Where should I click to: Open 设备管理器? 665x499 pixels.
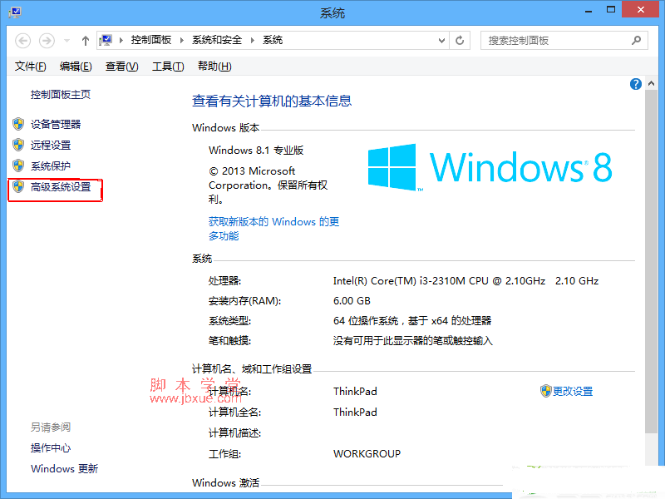(x=56, y=124)
